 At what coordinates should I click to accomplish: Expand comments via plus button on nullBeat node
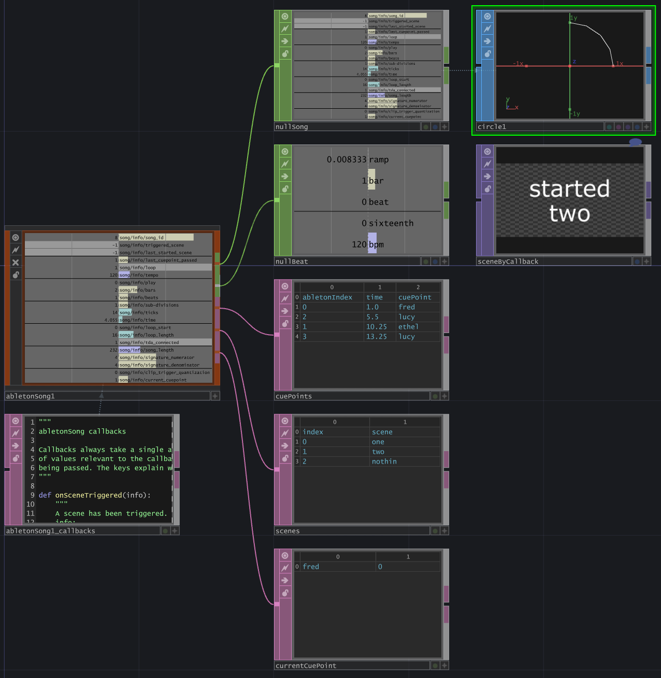pos(444,261)
